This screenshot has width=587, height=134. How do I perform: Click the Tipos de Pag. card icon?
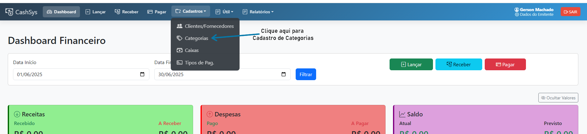point(179,63)
